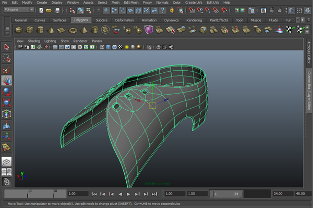Choose the Paint Selection brush tool
This screenshot has height=208, width=313.
coord(7,70)
